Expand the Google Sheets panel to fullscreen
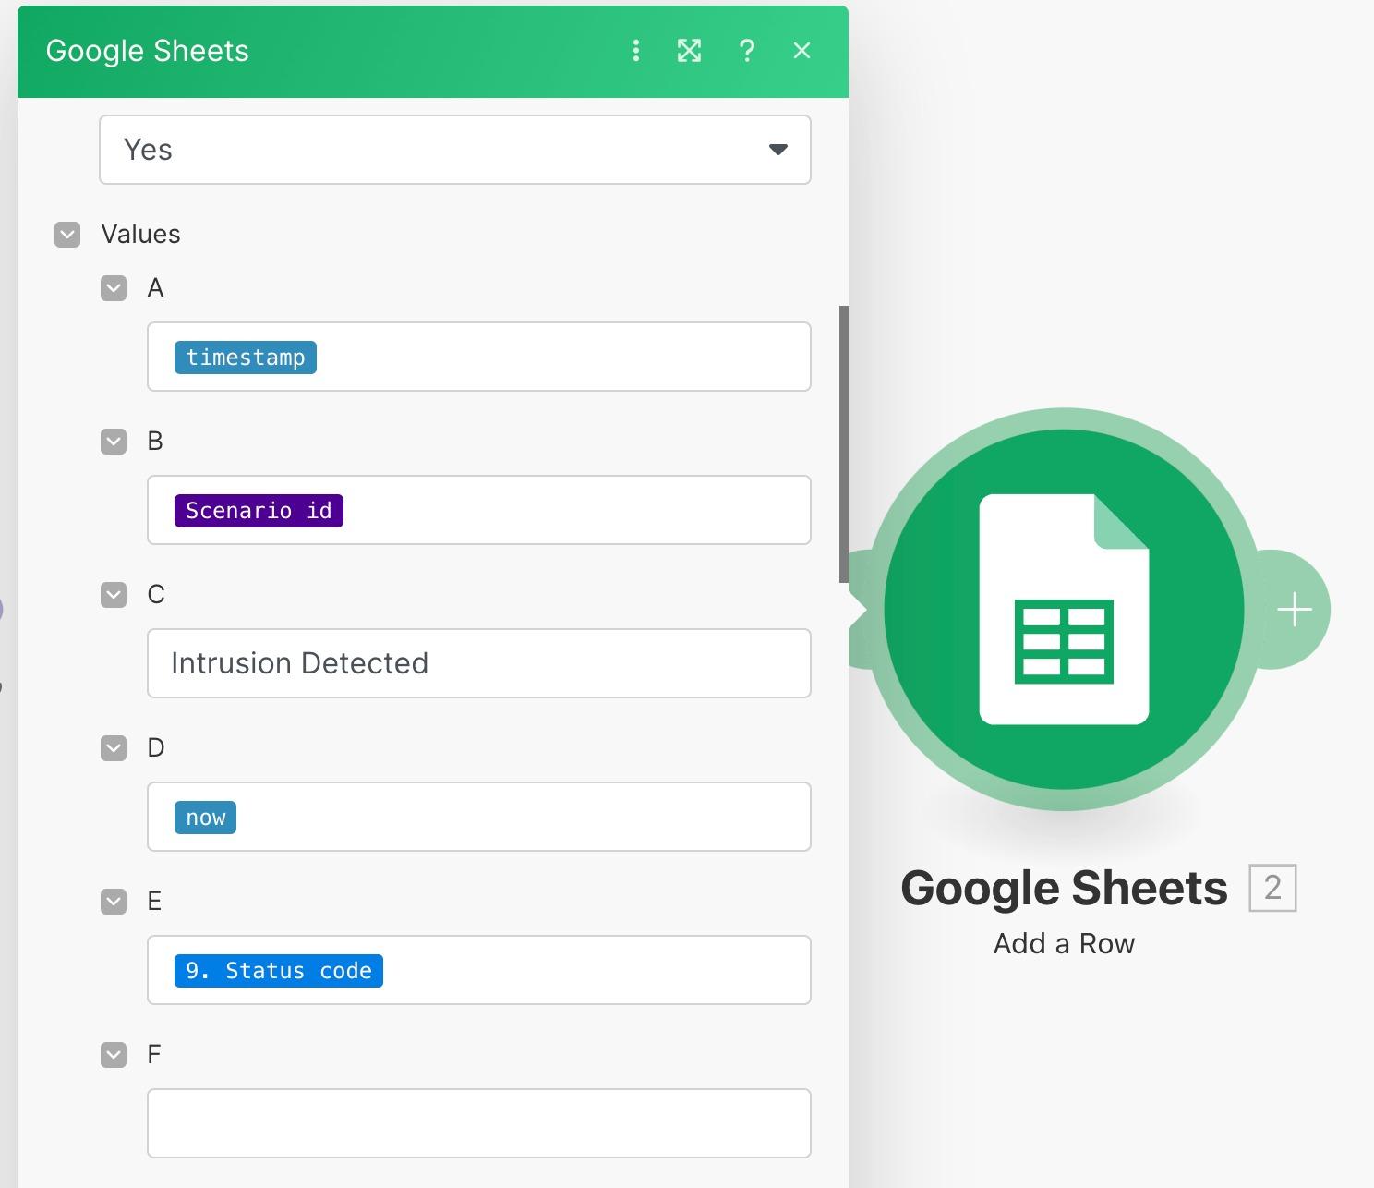This screenshot has width=1374, height=1188. 689,51
